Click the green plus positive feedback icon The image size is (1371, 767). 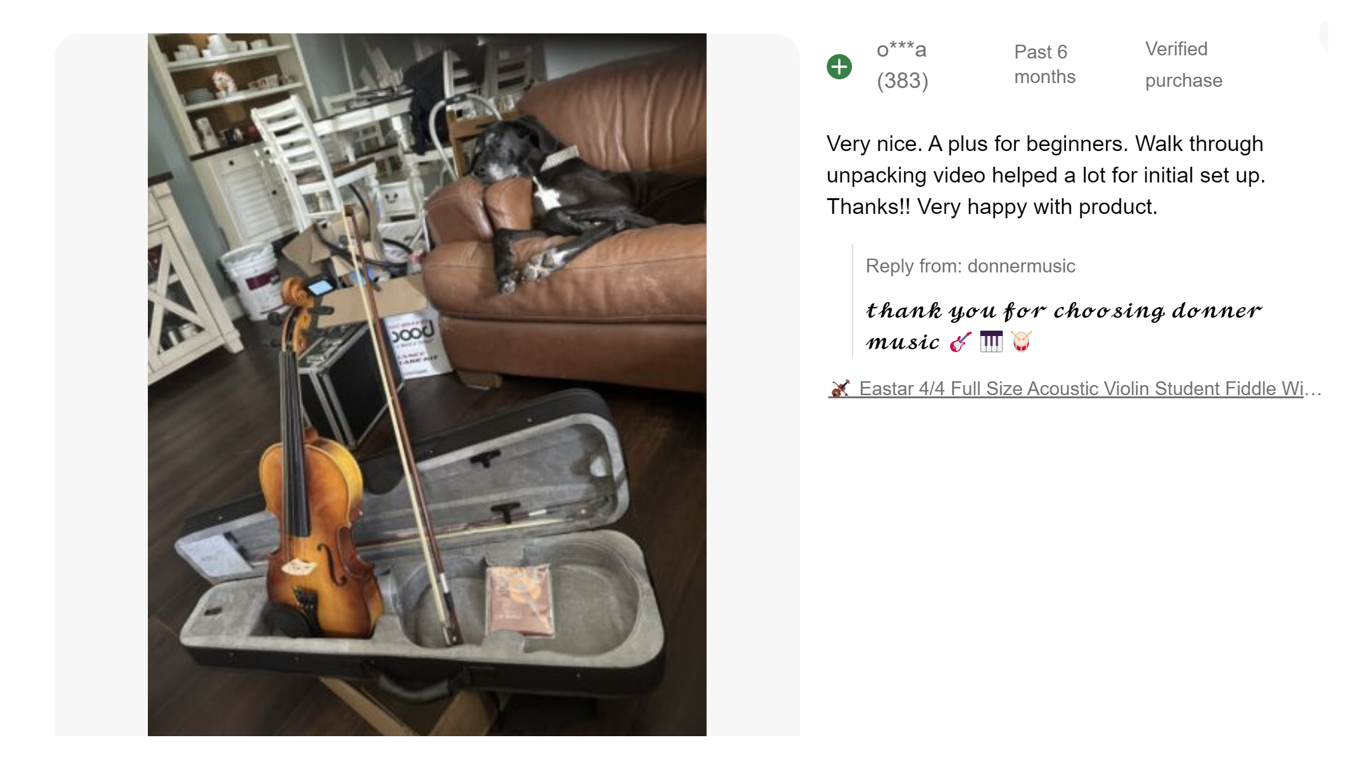[839, 66]
